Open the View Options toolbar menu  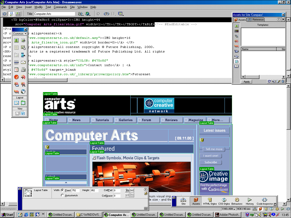[x=121, y=14]
